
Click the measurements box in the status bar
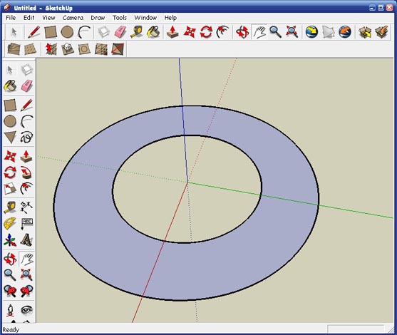(x=356, y=329)
